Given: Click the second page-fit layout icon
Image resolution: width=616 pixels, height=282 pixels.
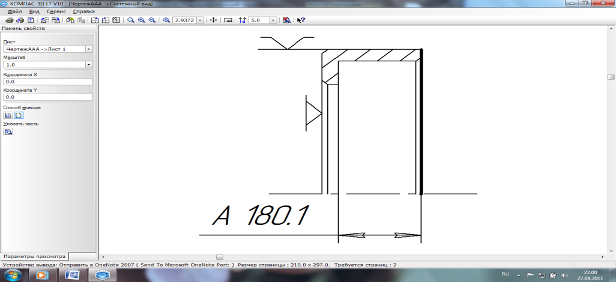Looking at the screenshot, I should 106,20.
